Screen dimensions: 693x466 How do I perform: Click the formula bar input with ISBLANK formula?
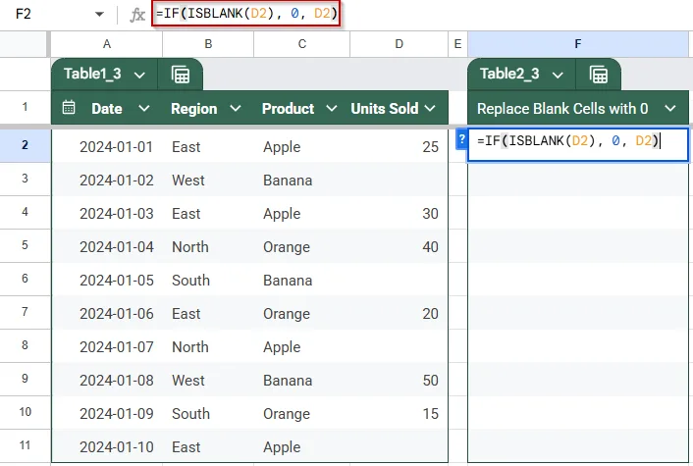pyautogui.click(x=246, y=14)
